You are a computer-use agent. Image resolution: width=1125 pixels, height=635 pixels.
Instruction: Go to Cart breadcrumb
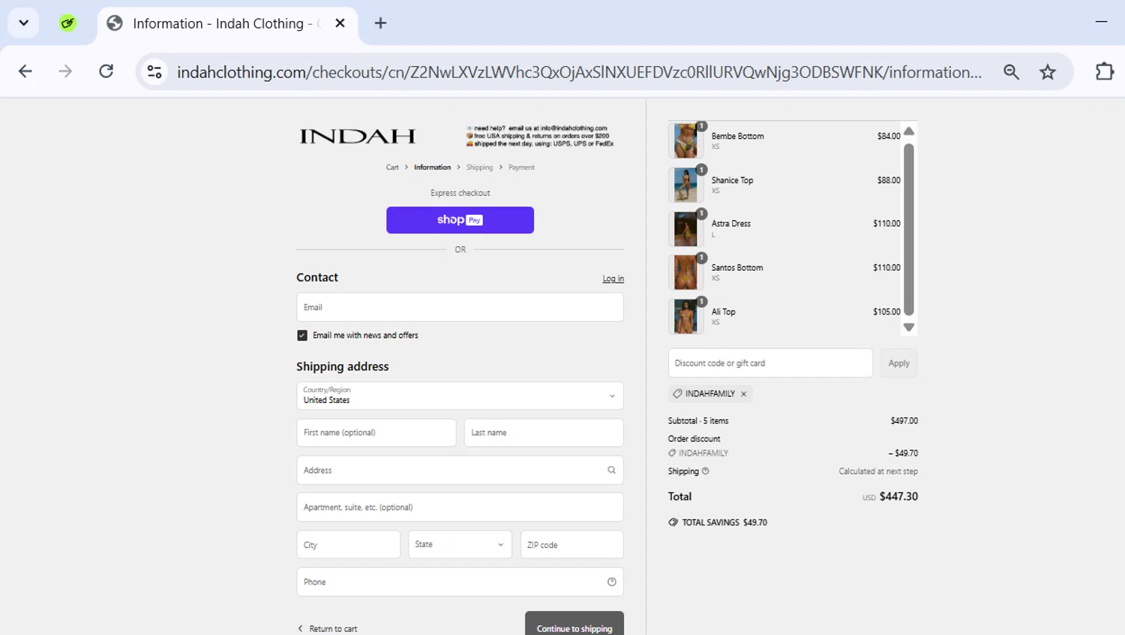[392, 167]
